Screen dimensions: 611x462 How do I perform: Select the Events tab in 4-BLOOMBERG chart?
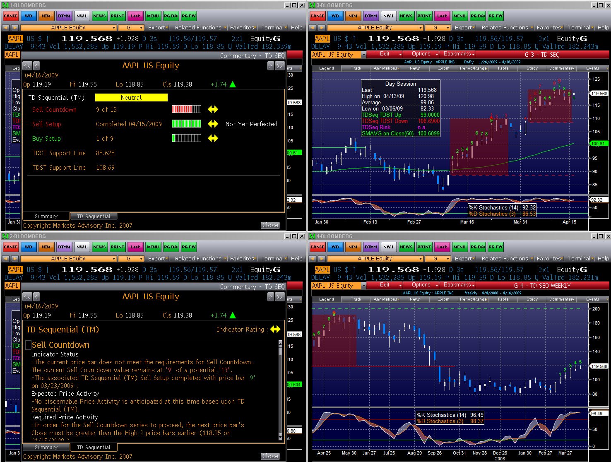592,299
